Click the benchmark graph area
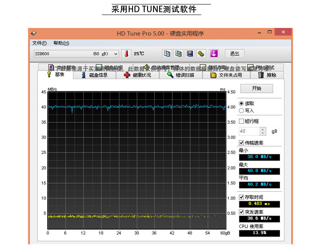 pos(137,160)
